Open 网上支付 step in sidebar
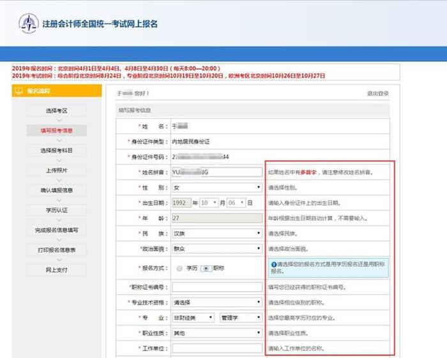Screen dimensions: 447x358 click(56, 269)
